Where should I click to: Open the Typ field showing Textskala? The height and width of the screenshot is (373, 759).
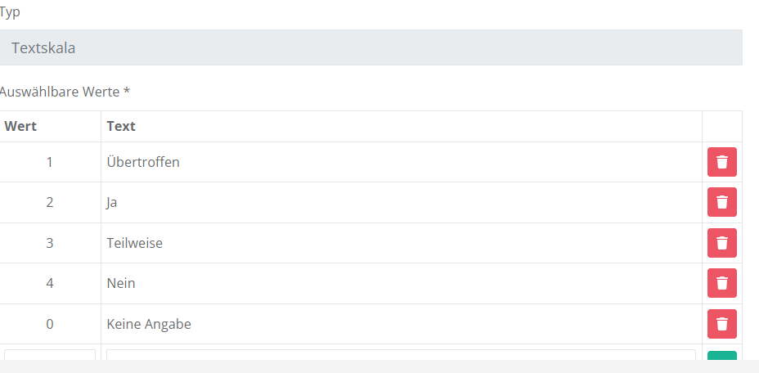click(371, 48)
